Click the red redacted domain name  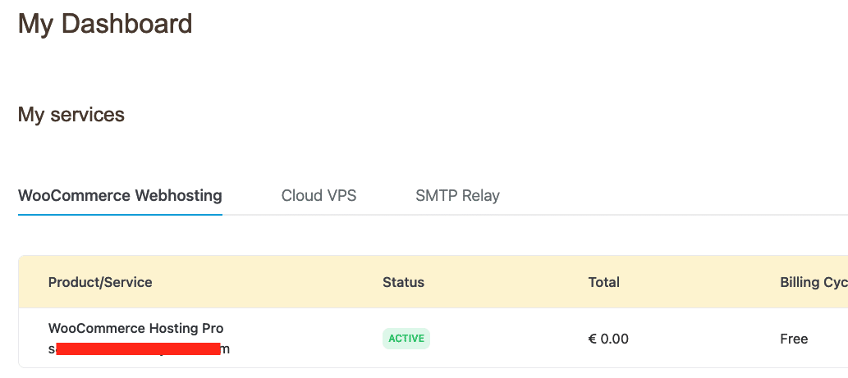pyautogui.click(x=138, y=349)
